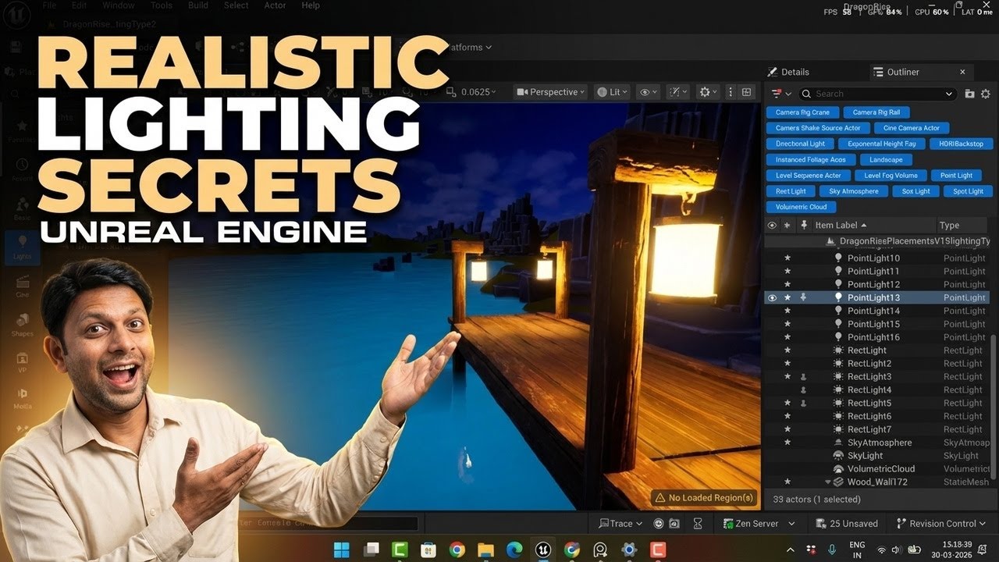999x562 pixels.
Task: Click the Spot Light filter chip
Action: [x=969, y=191]
